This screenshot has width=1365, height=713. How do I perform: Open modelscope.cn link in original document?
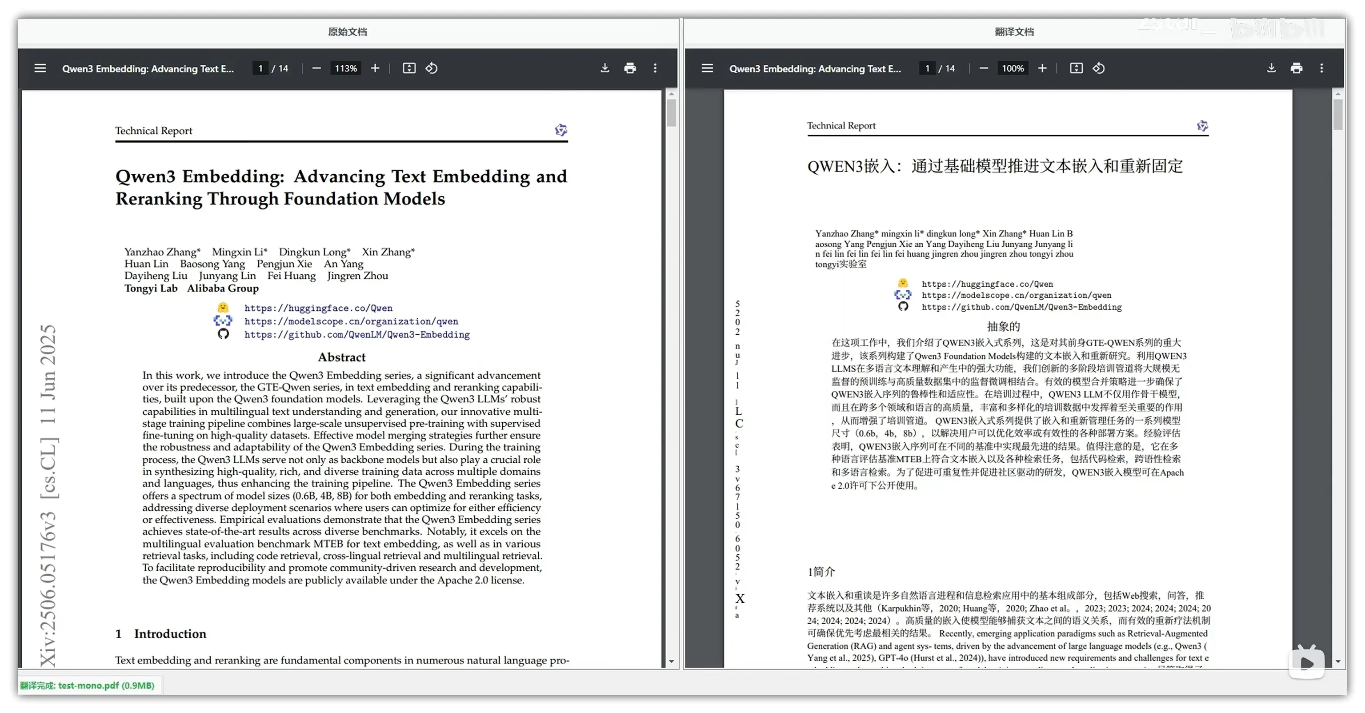click(x=351, y=321)
